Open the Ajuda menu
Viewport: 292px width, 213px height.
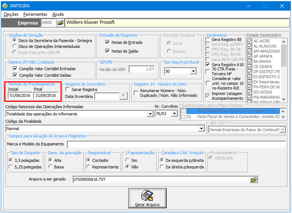(58, 14)
